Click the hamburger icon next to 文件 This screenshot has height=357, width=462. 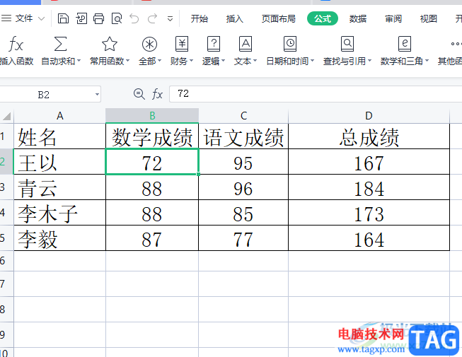(6, 18)
